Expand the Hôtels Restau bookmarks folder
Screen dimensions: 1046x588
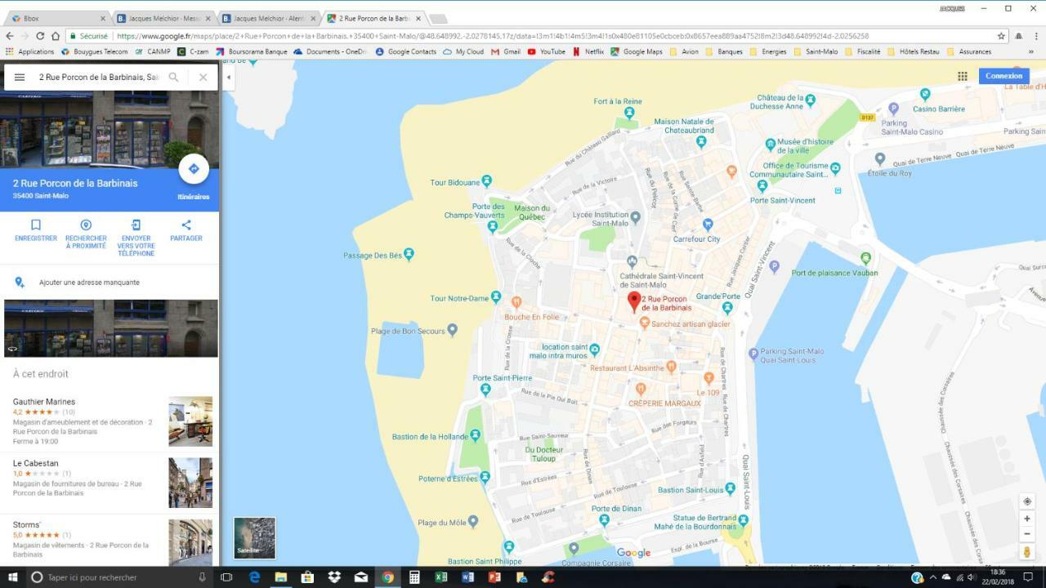tap(913, 51)
